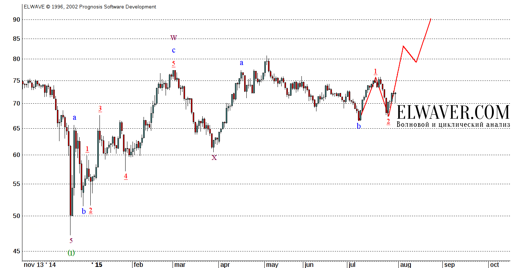Screen dimensions: 514x268
Task: Select the 85 price axis label
Action: click(16, 39)
